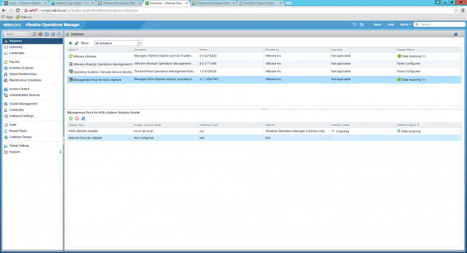This screenshot has height=253, width=467.
Task: Open Recent Tasks
Action: pyautogui.click(x=18, y=131)
